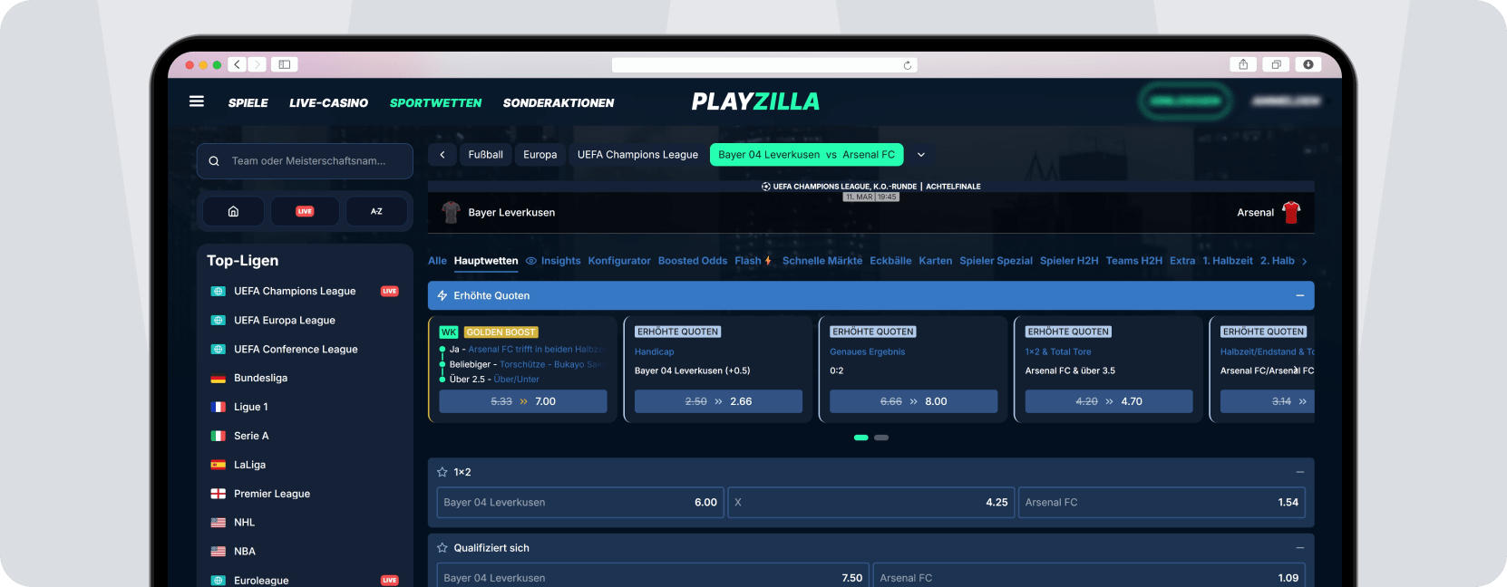Show browser tab overview icon

click(x=1276, y=64)
